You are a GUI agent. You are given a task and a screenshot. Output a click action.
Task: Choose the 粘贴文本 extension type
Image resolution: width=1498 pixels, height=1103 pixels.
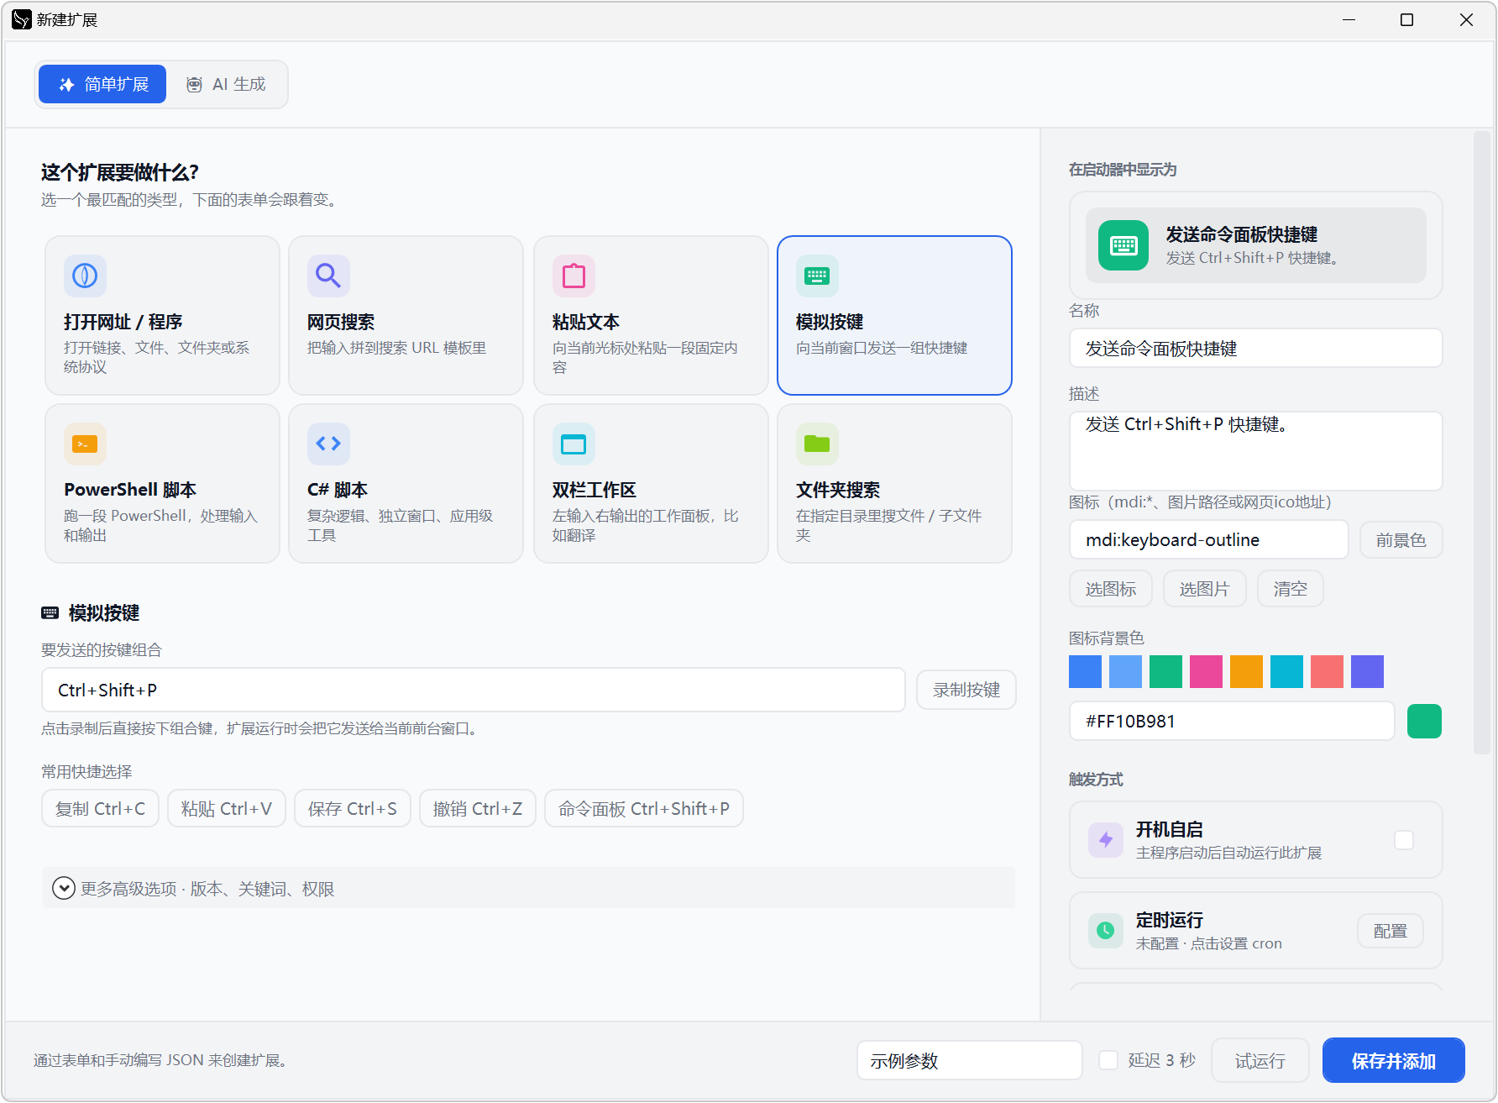[x=651, y=315]
